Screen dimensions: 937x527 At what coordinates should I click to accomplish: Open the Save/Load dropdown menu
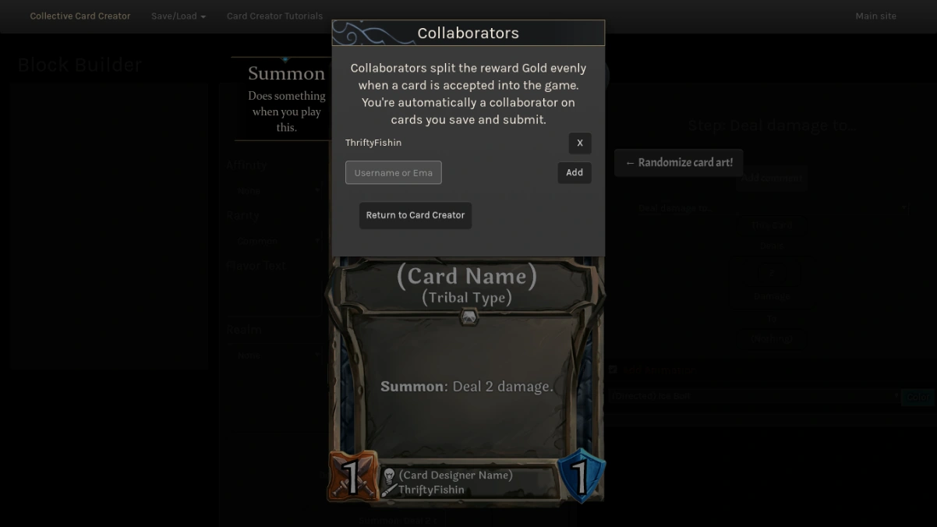pyautogui.click(x=179, y=16)
